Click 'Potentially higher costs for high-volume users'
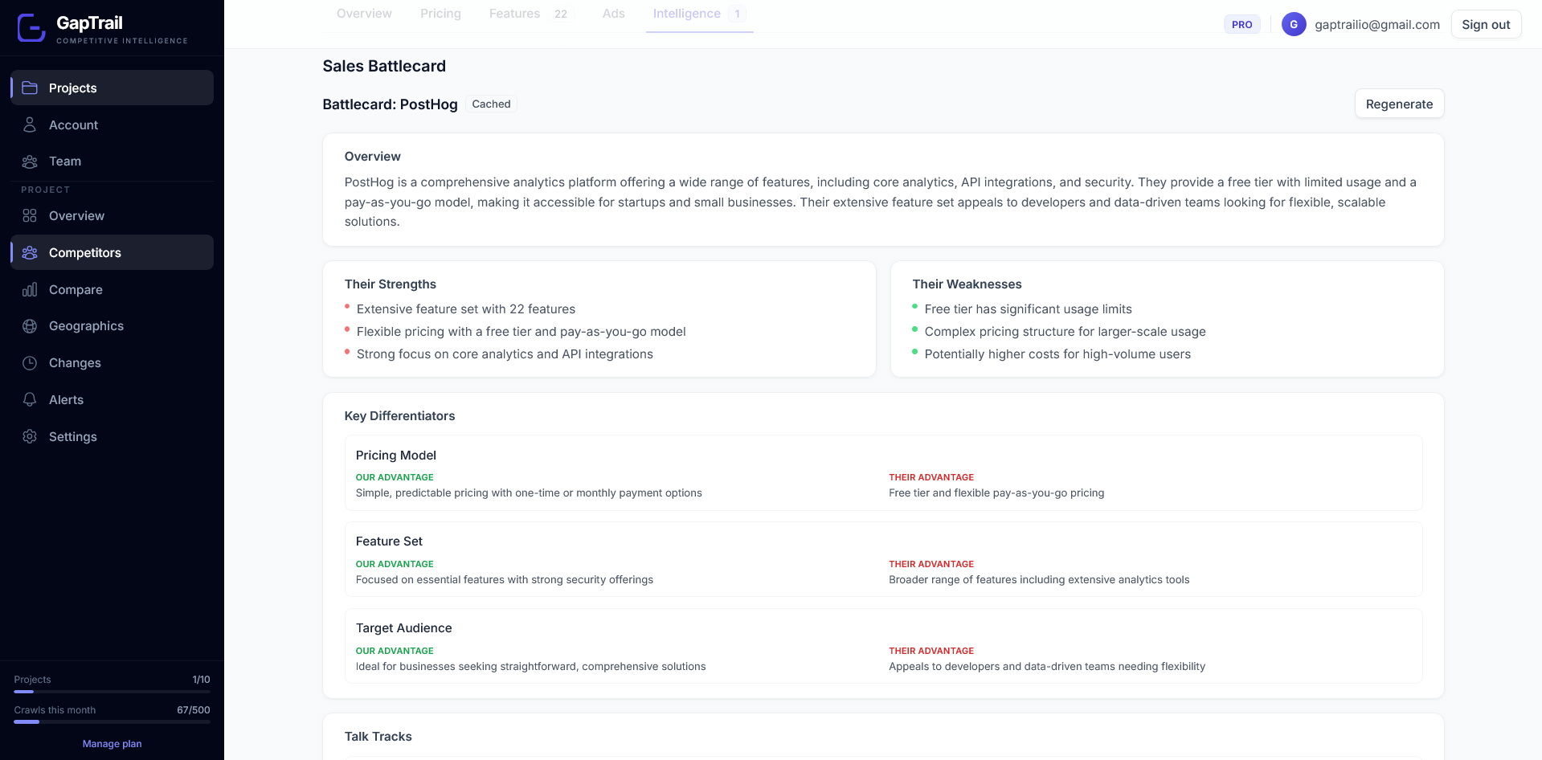The height and width of the screenshot is (760, 1542). pyautogui.click(x=1057, y=354)
